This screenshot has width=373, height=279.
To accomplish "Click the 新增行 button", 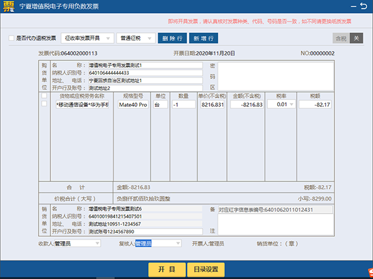I will tap(203, 39).
